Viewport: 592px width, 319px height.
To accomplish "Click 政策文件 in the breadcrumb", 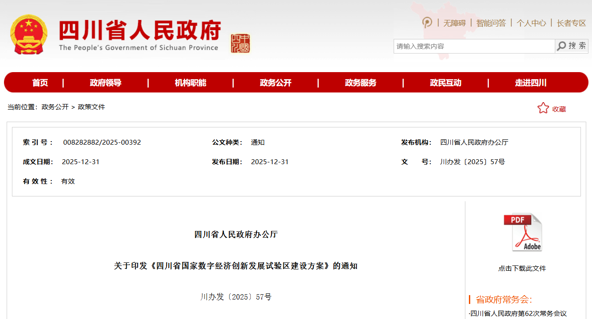I will 91,107.
